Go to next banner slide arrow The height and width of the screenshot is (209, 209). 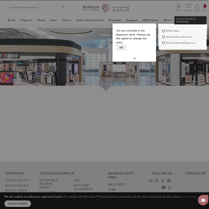[x=203, y=56]
